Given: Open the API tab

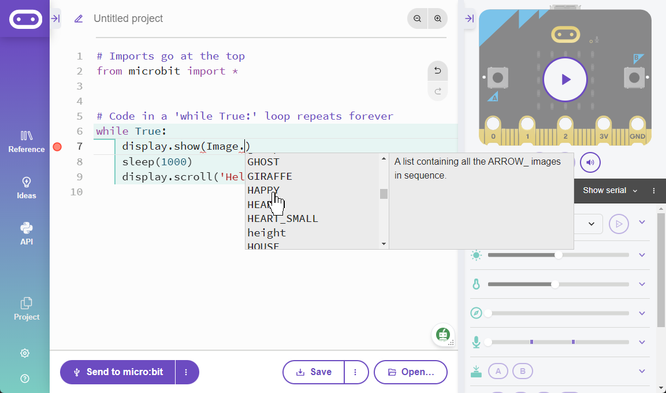Looking at the screenshot, I should click(27, 234).
